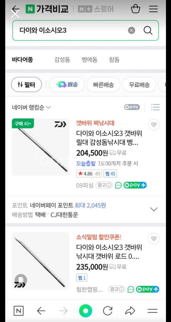The image size is (171, 322).
Task: Open the shopping basket icon
Action: click(x=135, y=9)
